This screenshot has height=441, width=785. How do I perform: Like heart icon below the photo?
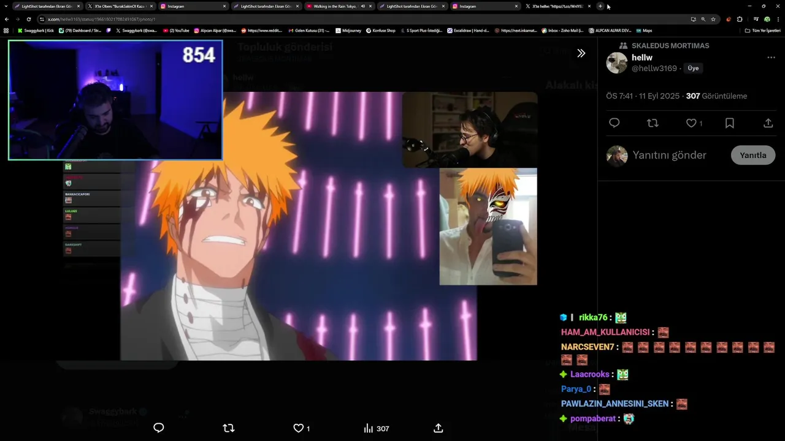tap(298, 428)
